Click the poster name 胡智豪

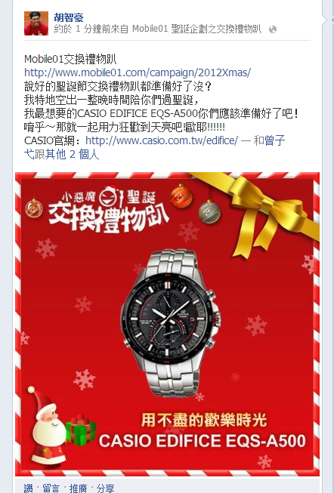[x=69, y=17]
